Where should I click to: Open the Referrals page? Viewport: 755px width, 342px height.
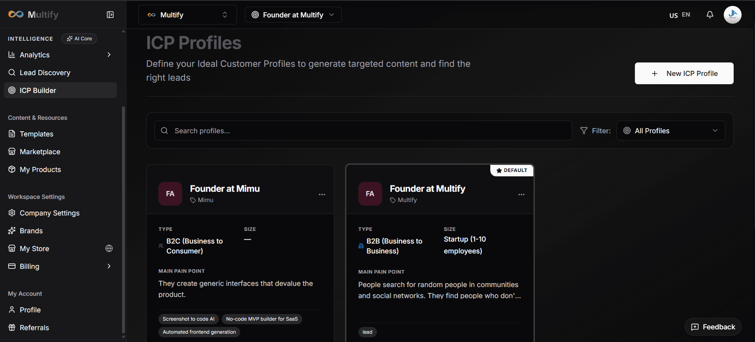coord(60,327)
